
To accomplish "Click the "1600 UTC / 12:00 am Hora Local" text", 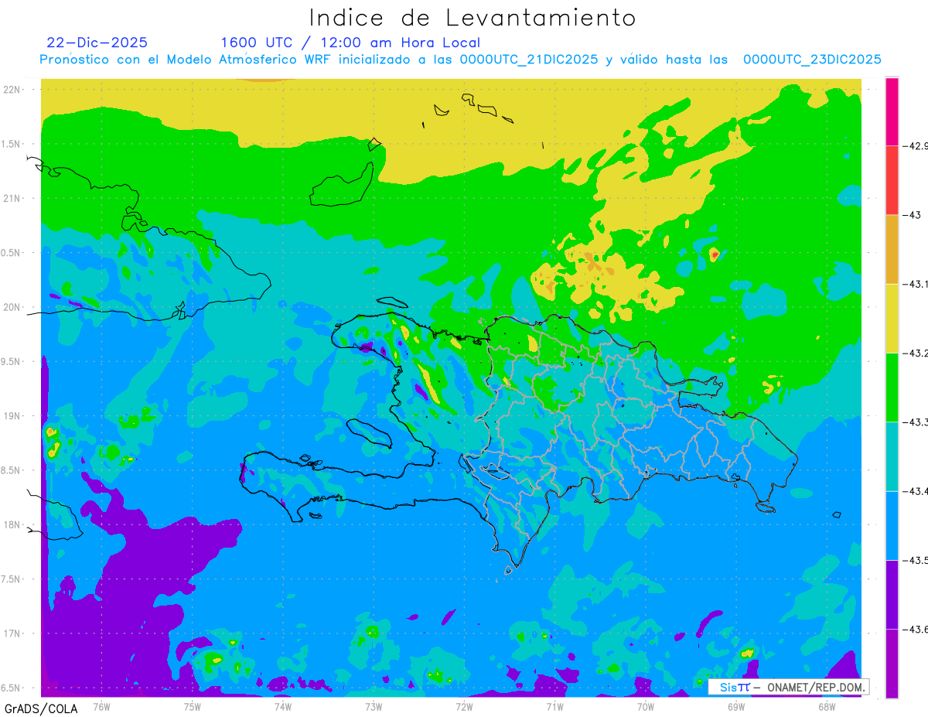I will [350, 43].
